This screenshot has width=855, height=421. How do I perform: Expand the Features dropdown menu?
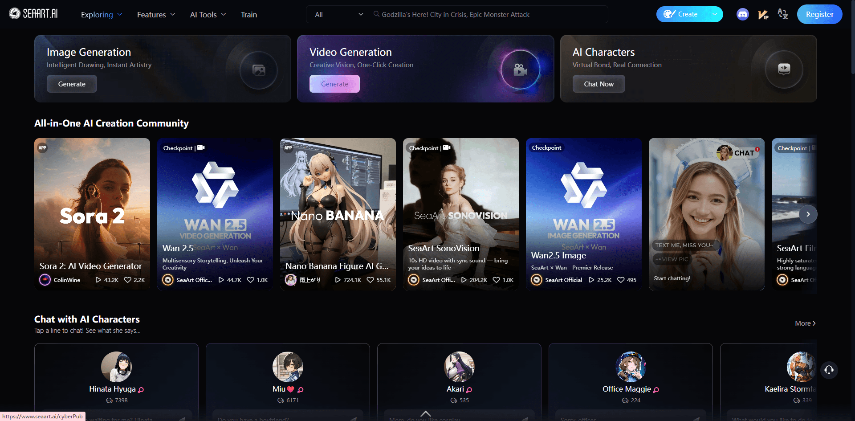click(x=156, y=15)
